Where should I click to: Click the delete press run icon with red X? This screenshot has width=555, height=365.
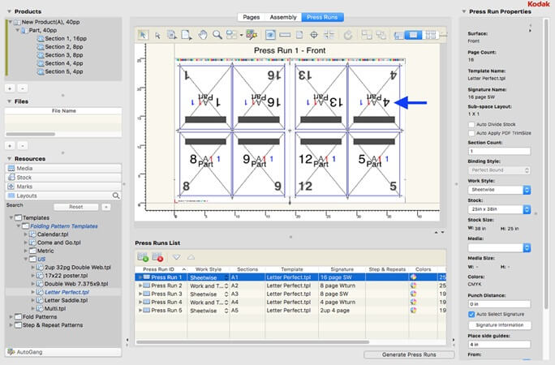[157, 257]
